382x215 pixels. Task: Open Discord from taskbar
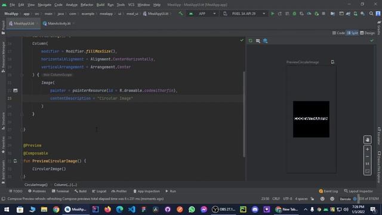point(255,210)
